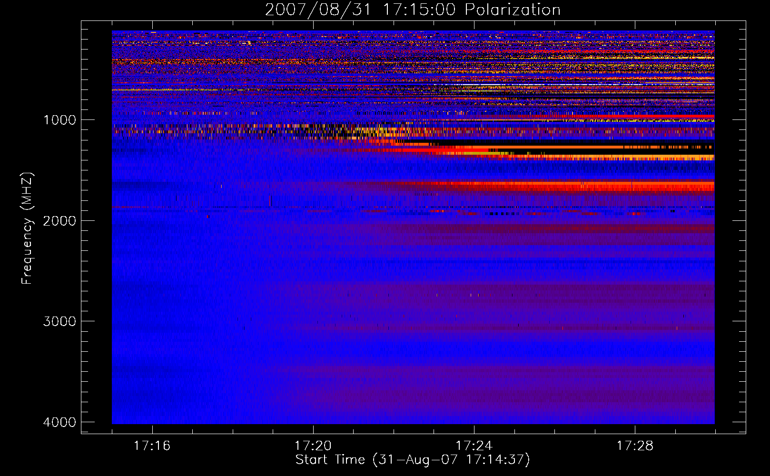Click the '17:28' time tick label
Image resolution: width=770 pixels, height=476 pixels.
[x=635, y=446]
